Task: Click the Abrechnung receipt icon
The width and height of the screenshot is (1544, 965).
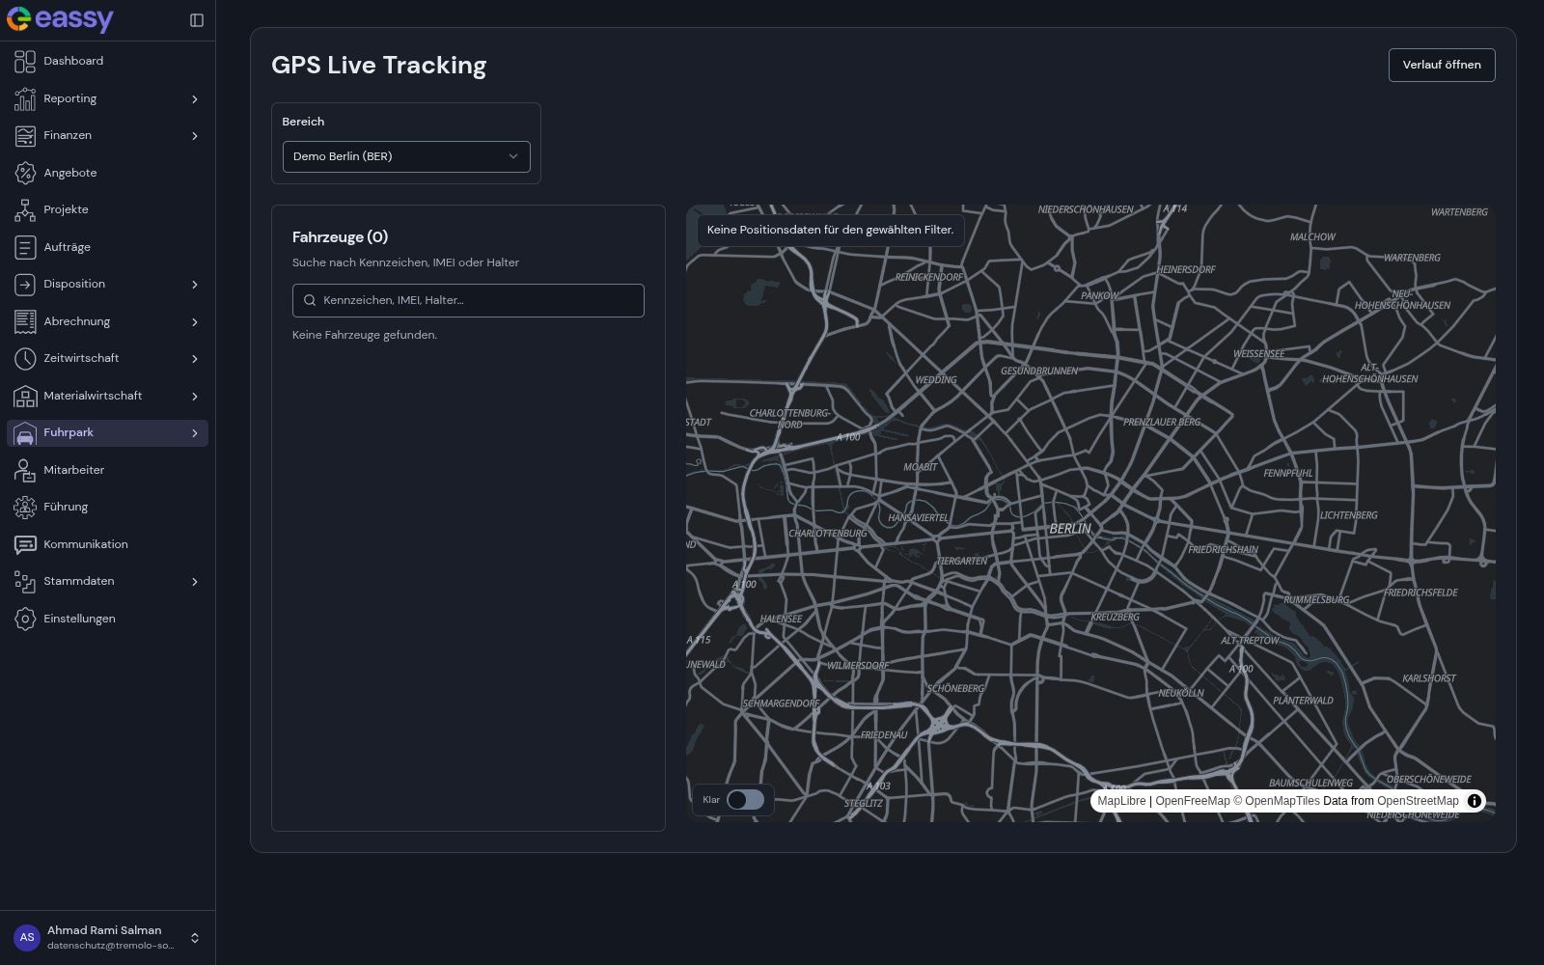Action: (25, 321)
